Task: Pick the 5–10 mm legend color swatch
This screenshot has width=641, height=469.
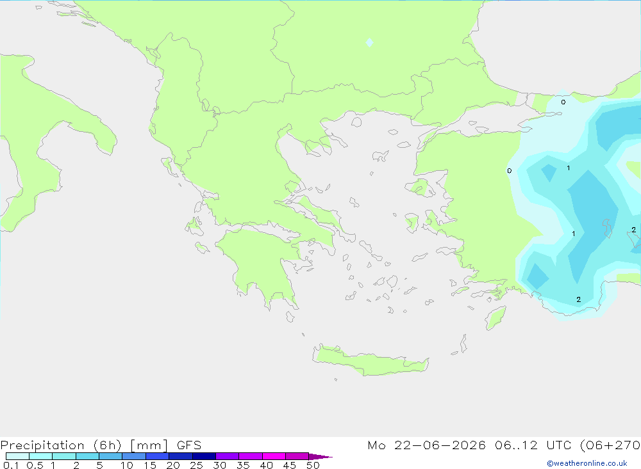Action: click(111, 456)
